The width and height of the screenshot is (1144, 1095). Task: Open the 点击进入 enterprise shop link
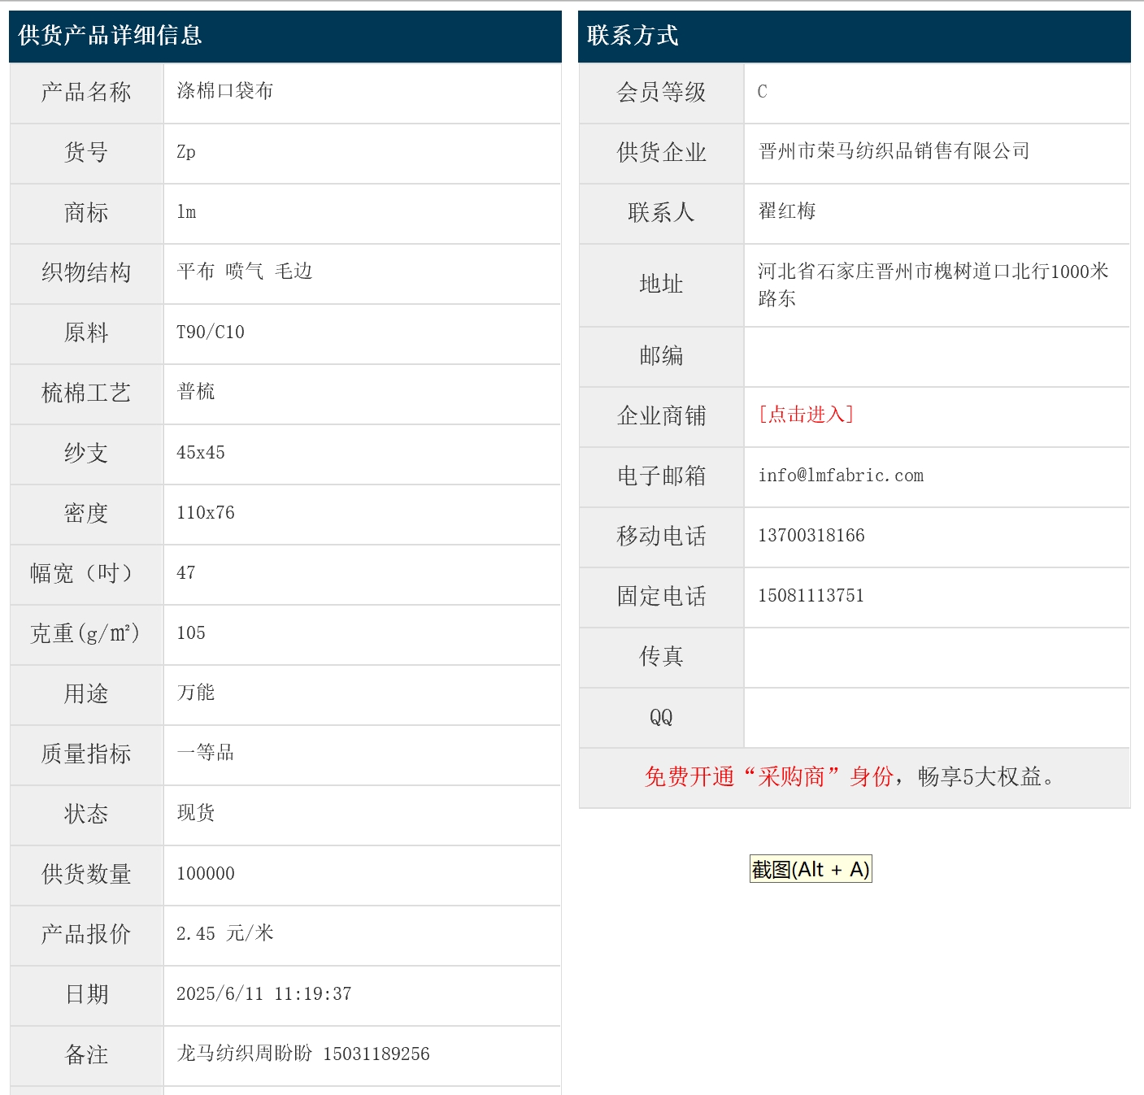[x=806, y=415]
